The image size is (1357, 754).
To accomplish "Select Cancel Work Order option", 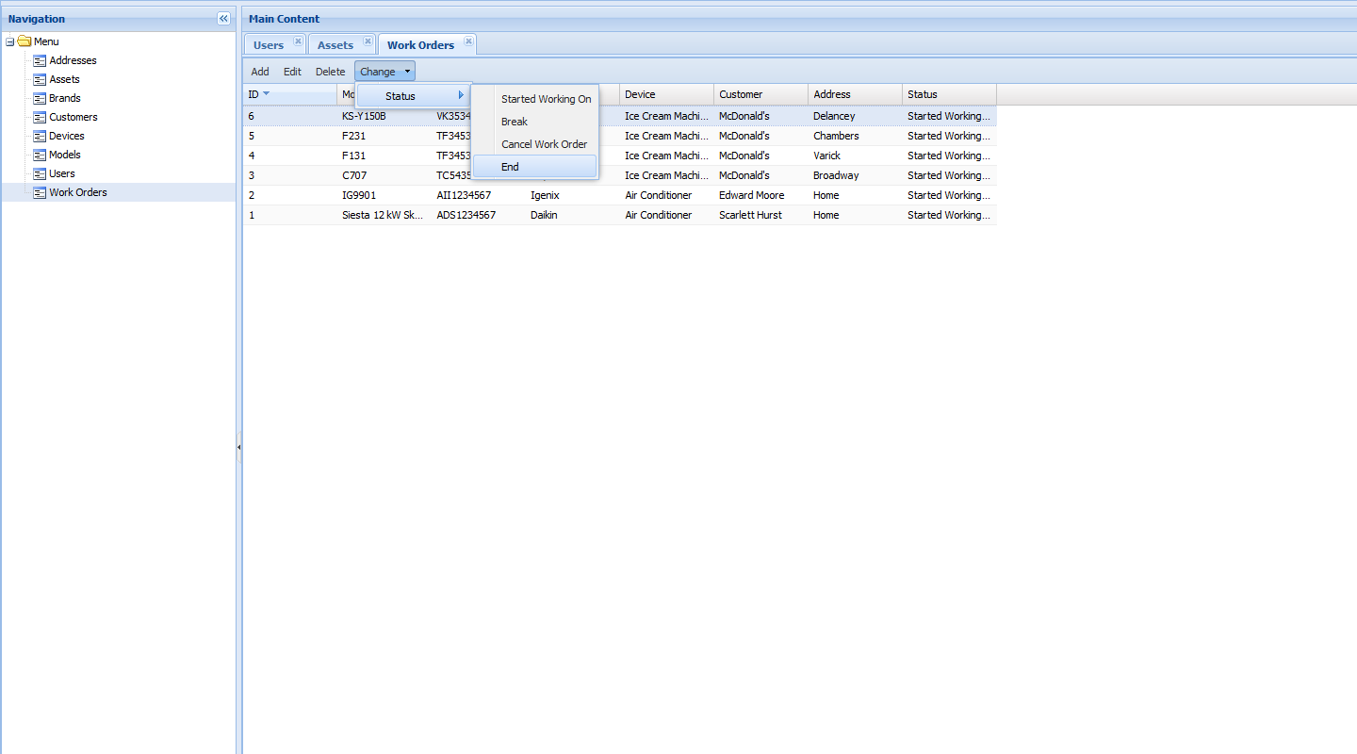I will (x=544, y=144).
